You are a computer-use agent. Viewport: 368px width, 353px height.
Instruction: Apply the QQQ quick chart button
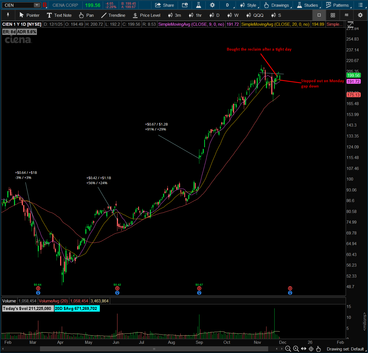point(255,15)
